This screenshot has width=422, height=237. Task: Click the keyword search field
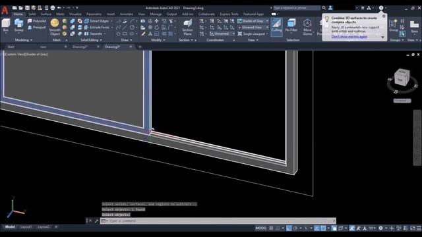297,8
